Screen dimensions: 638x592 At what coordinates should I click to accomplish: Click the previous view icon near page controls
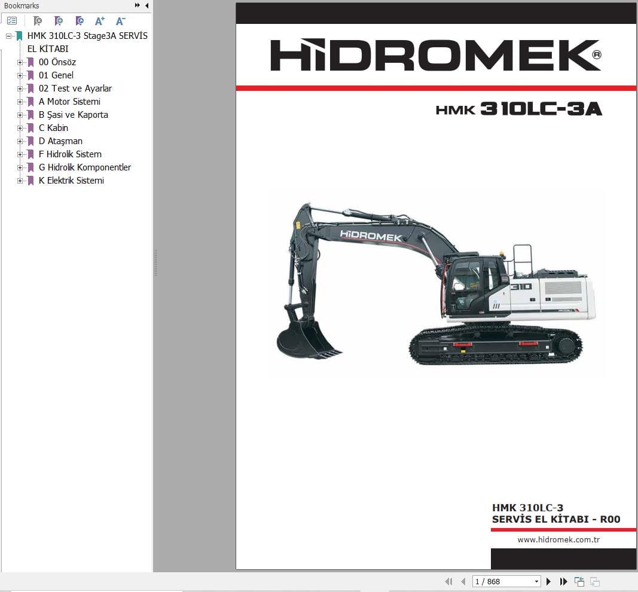tap(579, 581)
